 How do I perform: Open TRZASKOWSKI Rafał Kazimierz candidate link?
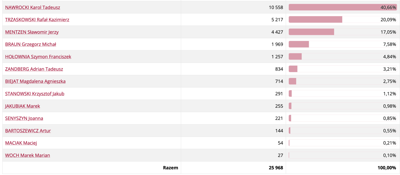pyautogui.click(x=37, y=20)
